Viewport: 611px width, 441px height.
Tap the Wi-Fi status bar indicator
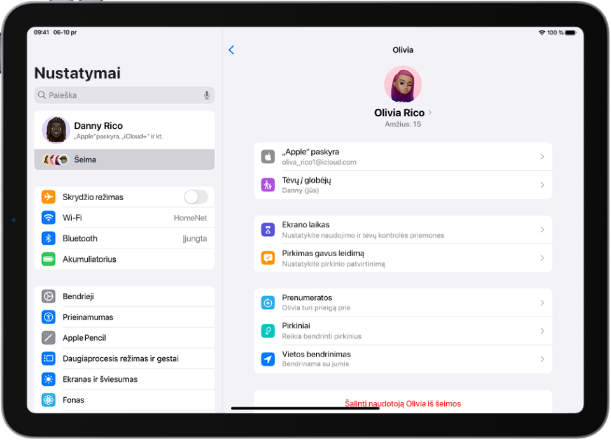[x=542, y=32]
